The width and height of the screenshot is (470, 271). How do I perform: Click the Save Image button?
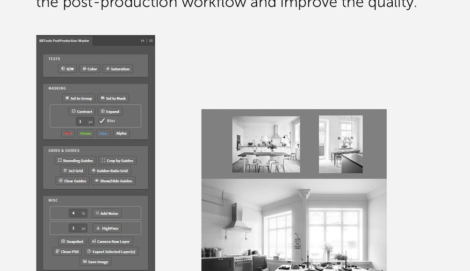click(x=95, y=262)
